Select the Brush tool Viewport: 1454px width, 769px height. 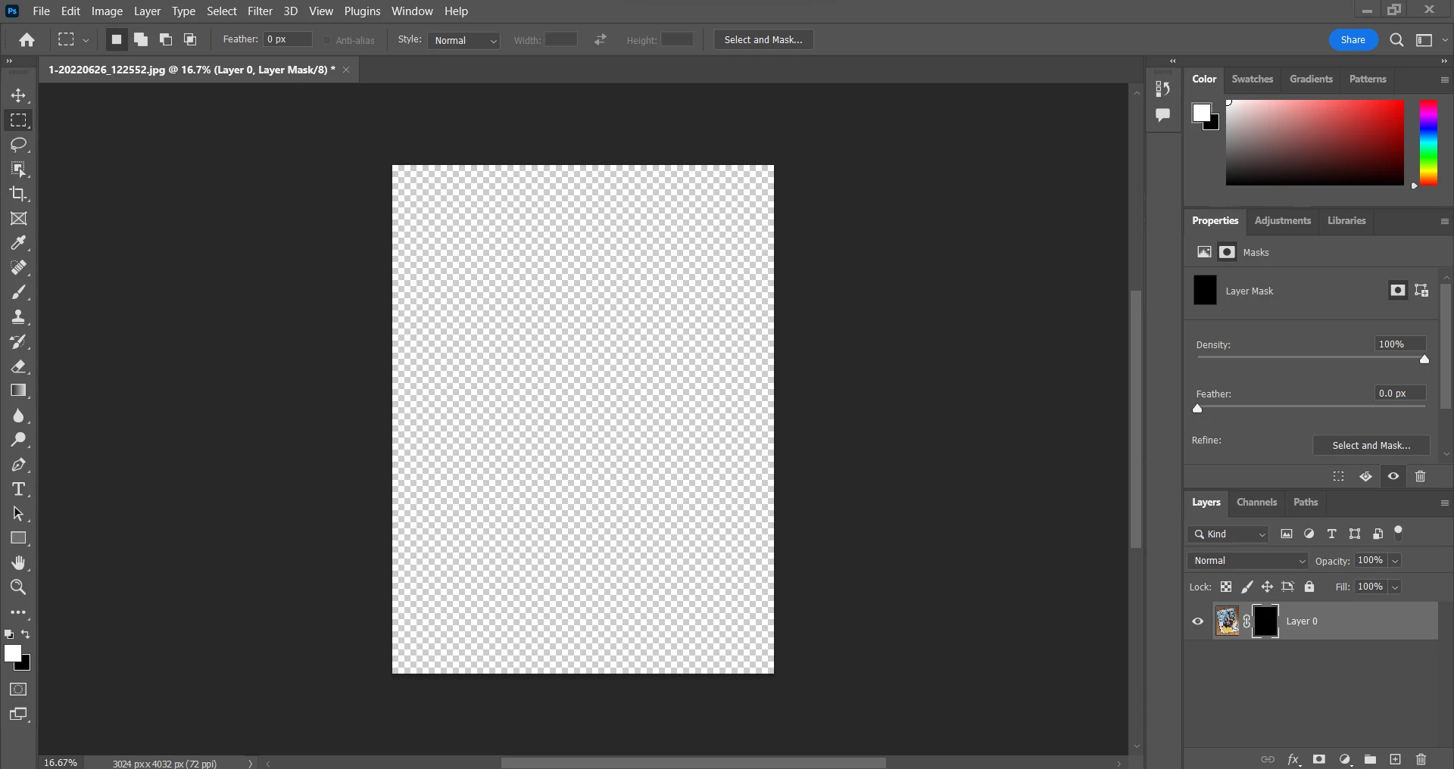(19, 292)
